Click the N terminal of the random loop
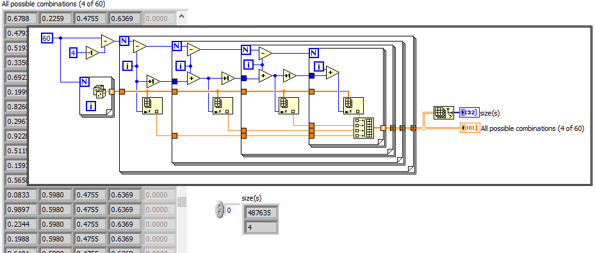595x253 pixels. click(x=85, y=81)
